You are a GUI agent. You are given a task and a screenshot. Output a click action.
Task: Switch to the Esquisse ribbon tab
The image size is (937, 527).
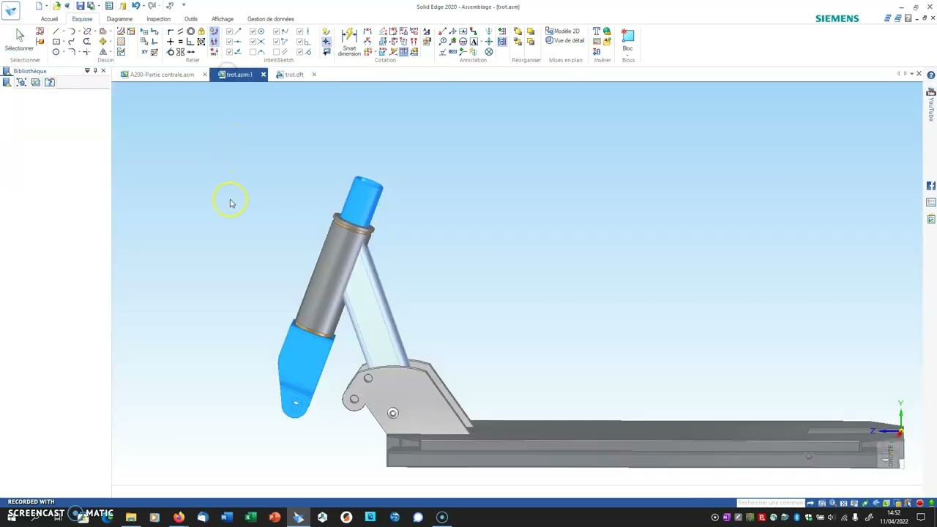82,19
